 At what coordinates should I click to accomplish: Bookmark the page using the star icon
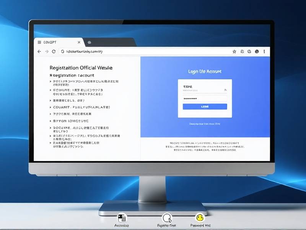coord(234,51)
